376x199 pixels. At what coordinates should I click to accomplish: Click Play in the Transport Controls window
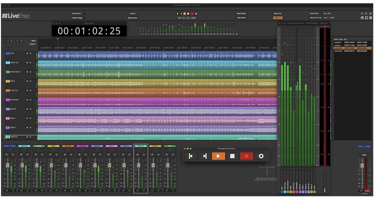[x=218, y=156]
